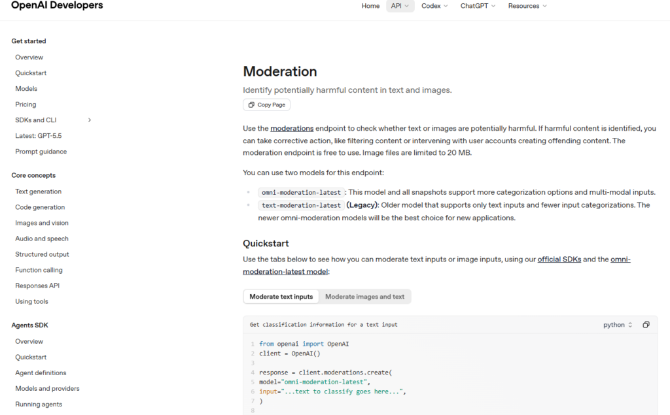Open the official SDKs link

pos(559,259)
